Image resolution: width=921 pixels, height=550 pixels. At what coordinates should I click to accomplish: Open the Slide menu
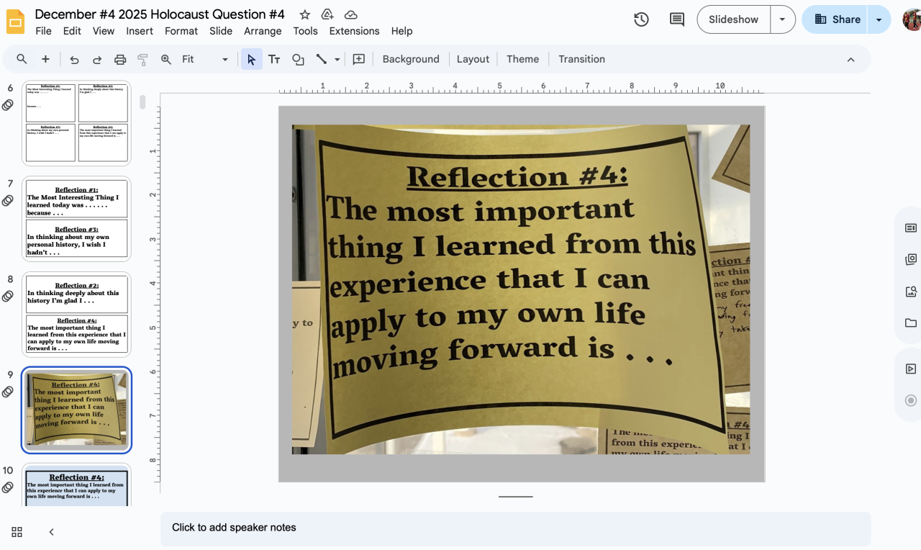(221, 31)
